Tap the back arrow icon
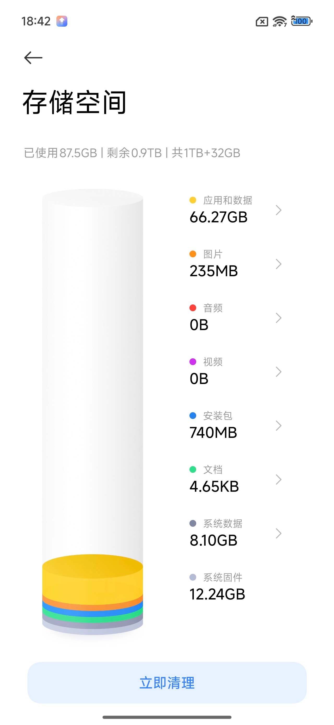The image size is (334, 725). point(33,58)
